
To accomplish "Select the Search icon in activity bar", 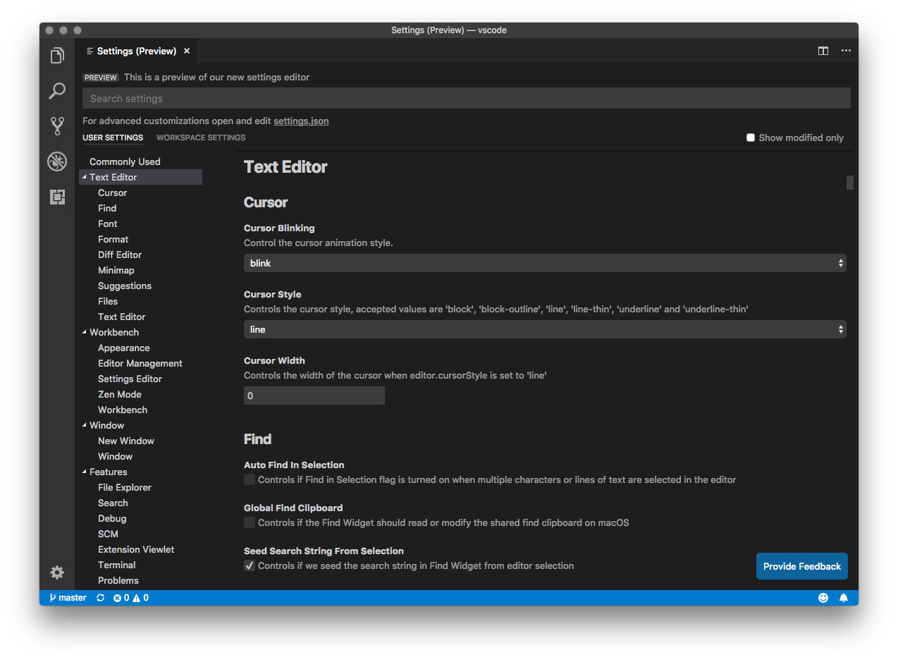I will pos(56,91).
